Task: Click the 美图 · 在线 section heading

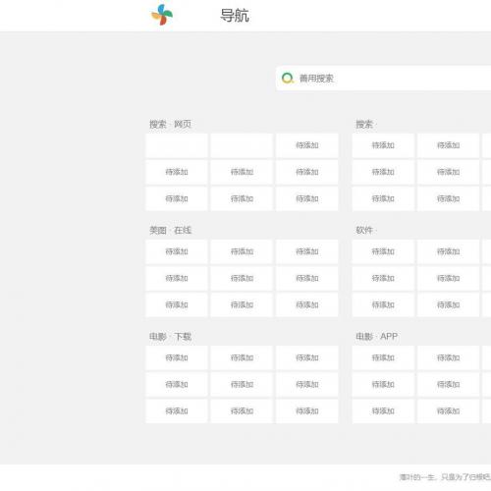Action: point(170,230)
